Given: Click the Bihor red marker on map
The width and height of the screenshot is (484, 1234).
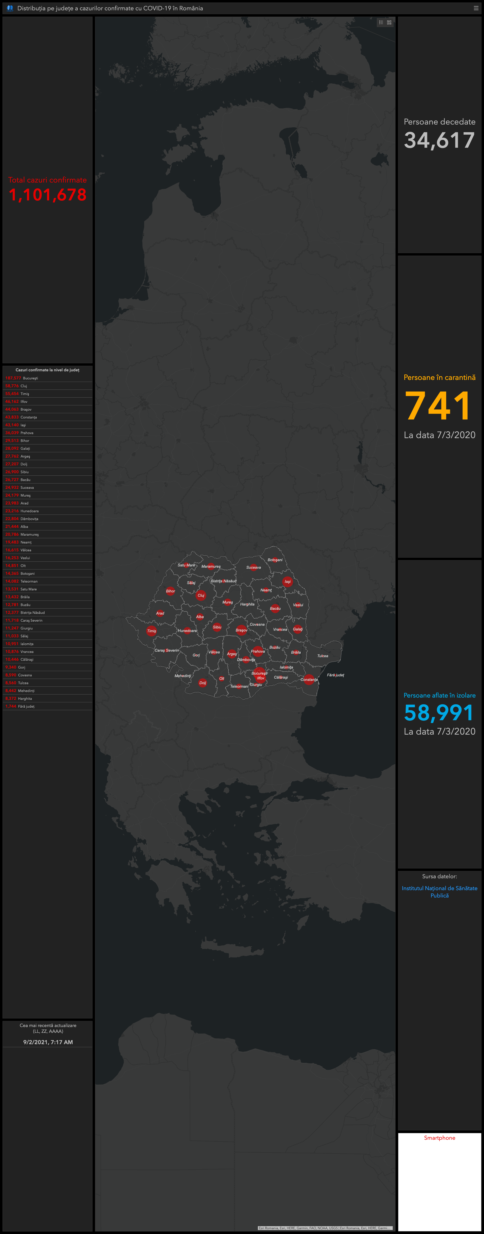Looking at the screenshot, I should click(x=170, y=591).
